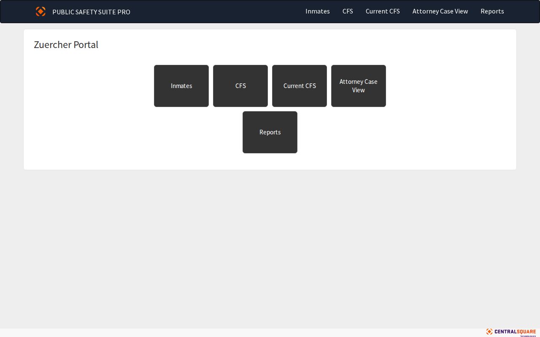Open the Attorney Case View tile
Screen dimensions: 540x337
pos(359,86)
